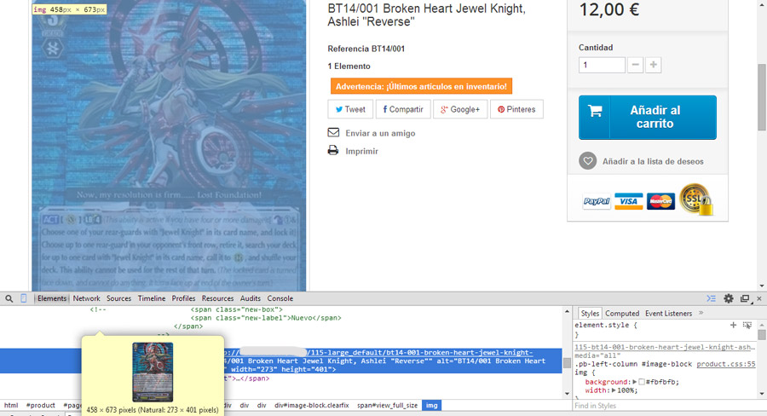The image size is (767, 416).
Task: Increase quantity with the plus button
Action: point(653,65)
